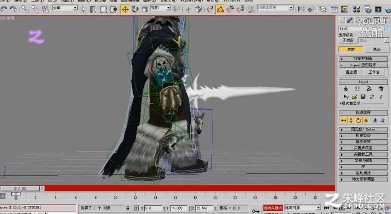Click Biped Convert icon
This screenshot has height=214, width=391.
(372, 97)
